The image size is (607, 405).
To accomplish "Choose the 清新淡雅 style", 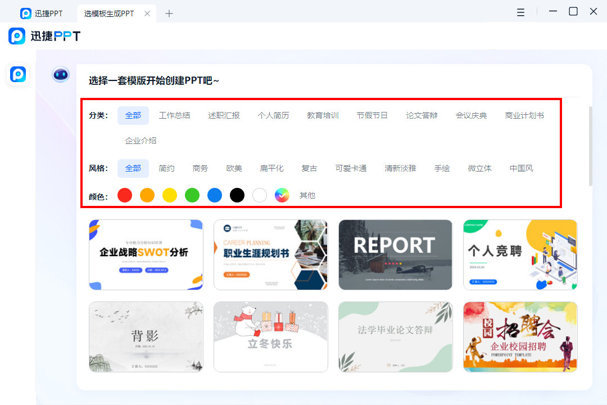I will (400, 168).
